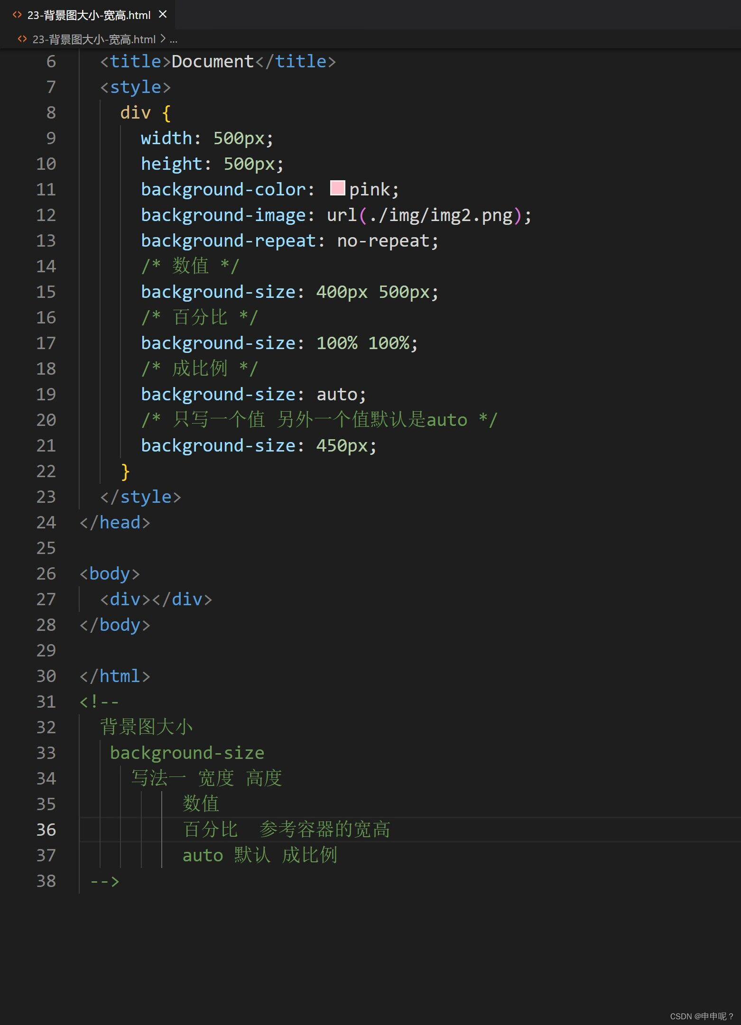Click the closing </body> tag
Viewport: 741px width, 1025px height.
pyautogui.click(x=115, y=625)
